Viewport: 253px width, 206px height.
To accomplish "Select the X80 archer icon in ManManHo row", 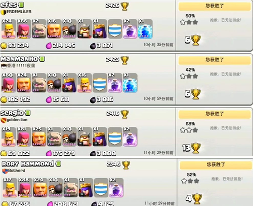I will [9, 83].
